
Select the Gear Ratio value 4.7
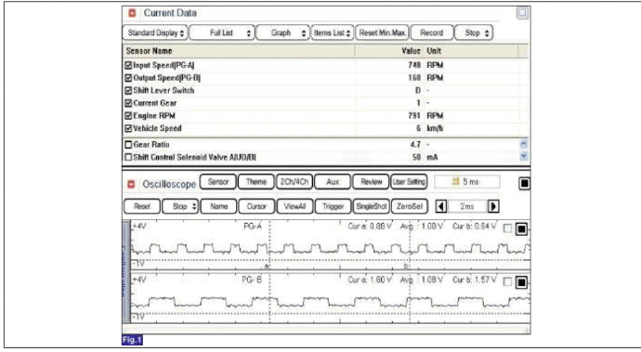415,145
